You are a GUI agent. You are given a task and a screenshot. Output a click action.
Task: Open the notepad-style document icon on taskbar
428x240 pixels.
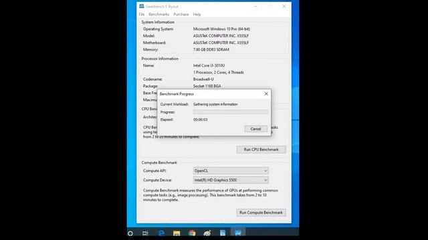(x=223, y=233)
